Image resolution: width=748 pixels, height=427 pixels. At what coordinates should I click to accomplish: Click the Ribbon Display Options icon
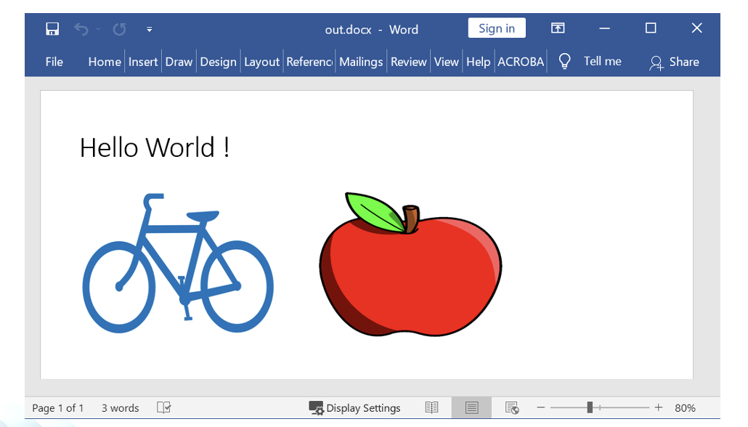pyautogui.click(x=557, y=28)
